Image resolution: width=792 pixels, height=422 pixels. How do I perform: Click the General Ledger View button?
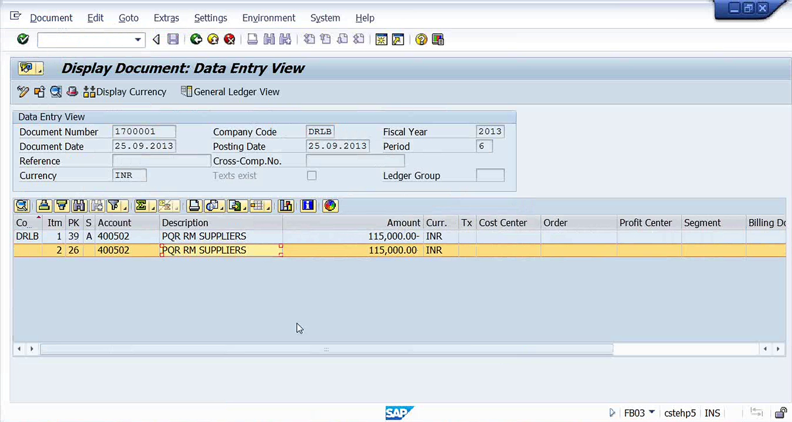(x=230, y=91)
